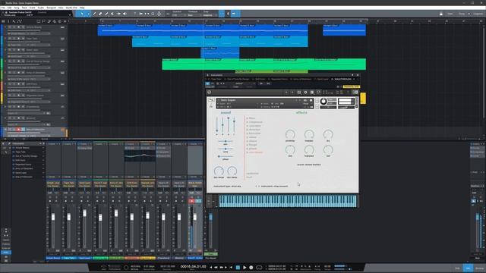Toggle record button on WALKTHROUGH mixer channel
The image size is (486, 273).
tap(191, 201)
